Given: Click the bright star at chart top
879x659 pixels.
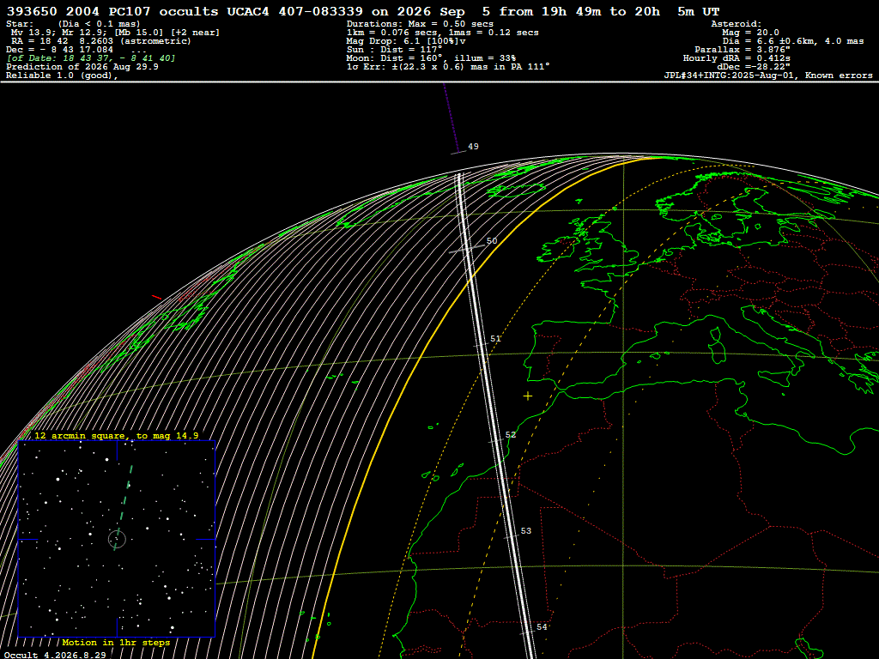Looking at the screenshot, I should coord(107,460).
